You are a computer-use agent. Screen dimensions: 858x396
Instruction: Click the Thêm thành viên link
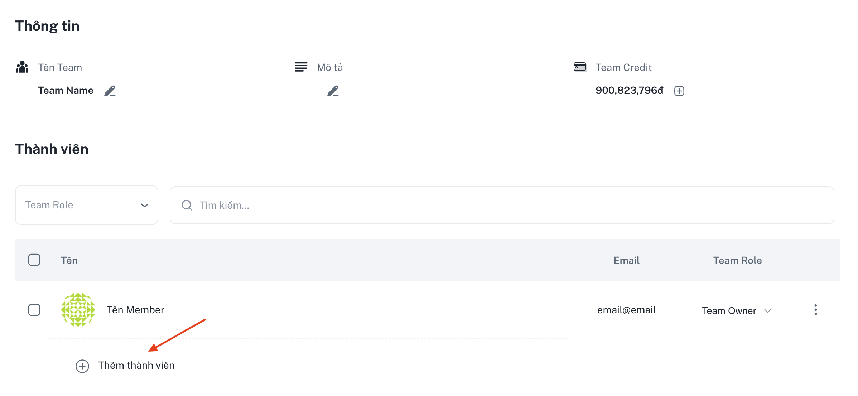136,366
